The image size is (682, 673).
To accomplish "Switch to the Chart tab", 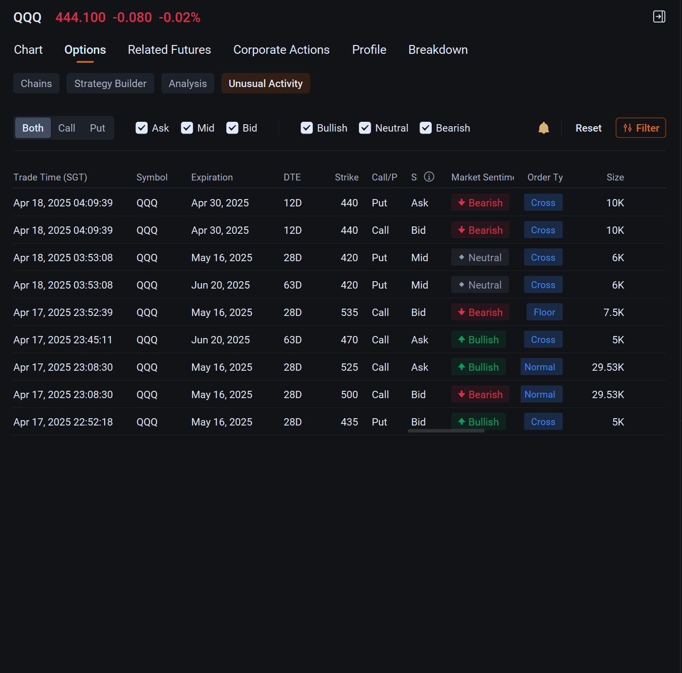I will point(28,50).
